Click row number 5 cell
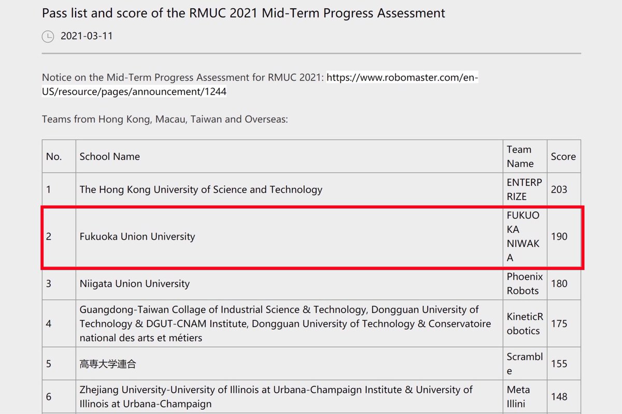622x414 pixels. [x=59, y=364]
